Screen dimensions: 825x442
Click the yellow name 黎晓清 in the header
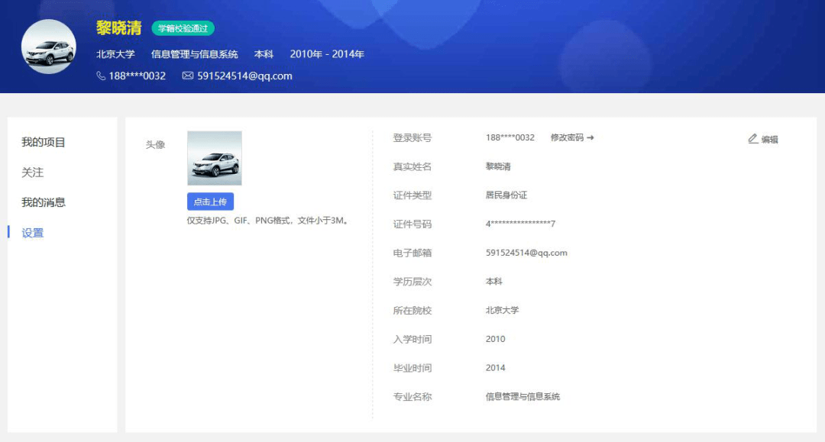tap(119, 28)
